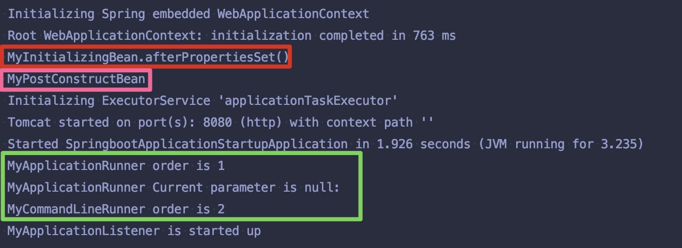Viewport: 682px width, 248px height.
Task: Click the SpringbootApplicationStartupApplication class name
Action: pos(206,144)
